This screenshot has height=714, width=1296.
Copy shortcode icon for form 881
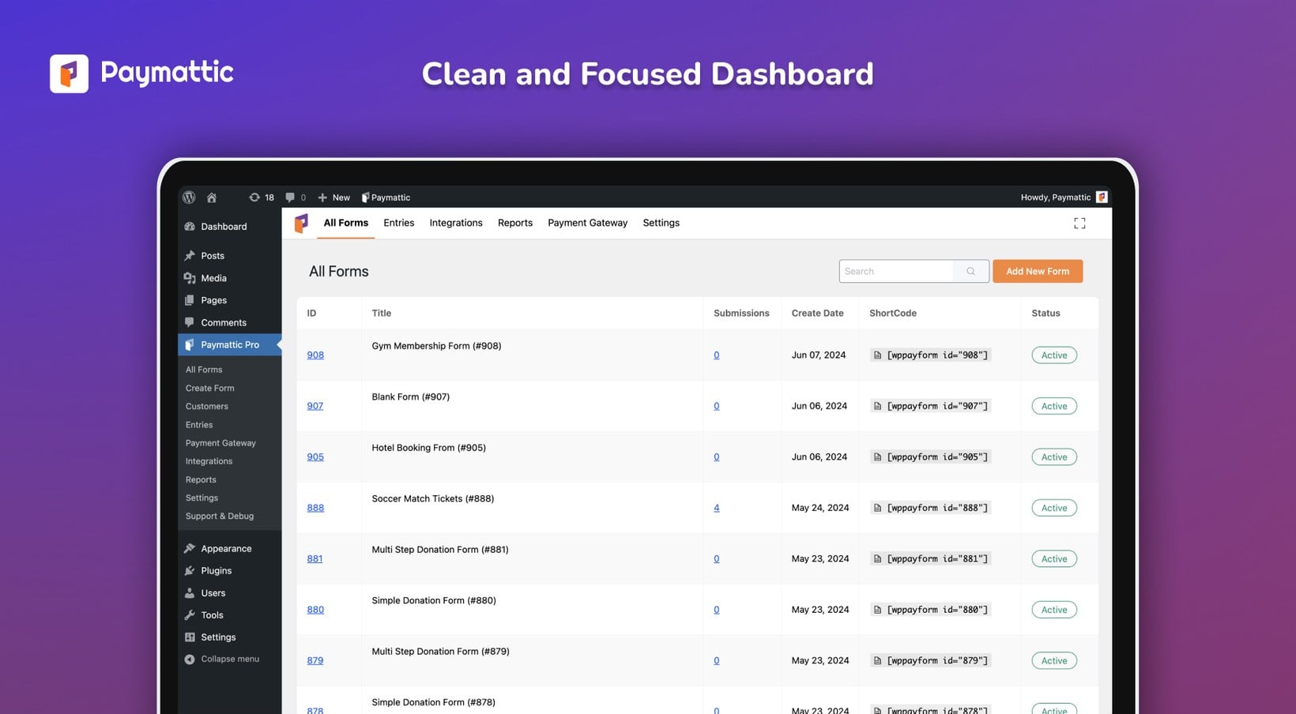click(x=877, y=559)
